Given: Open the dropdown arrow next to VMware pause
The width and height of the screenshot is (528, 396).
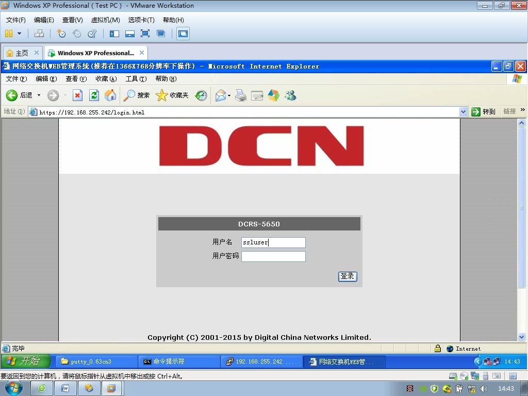Looking at the screenshot, I should (x=19, y=34).
